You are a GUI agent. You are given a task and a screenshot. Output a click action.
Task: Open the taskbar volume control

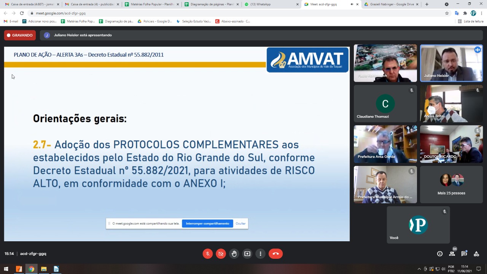443,269
